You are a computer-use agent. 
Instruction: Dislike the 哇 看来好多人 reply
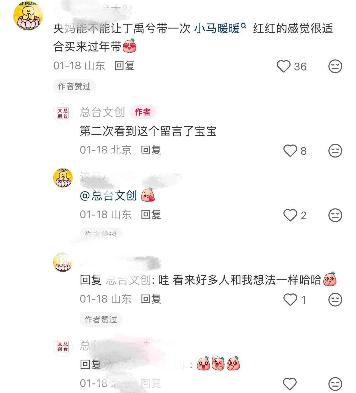[x=335, y=300]
